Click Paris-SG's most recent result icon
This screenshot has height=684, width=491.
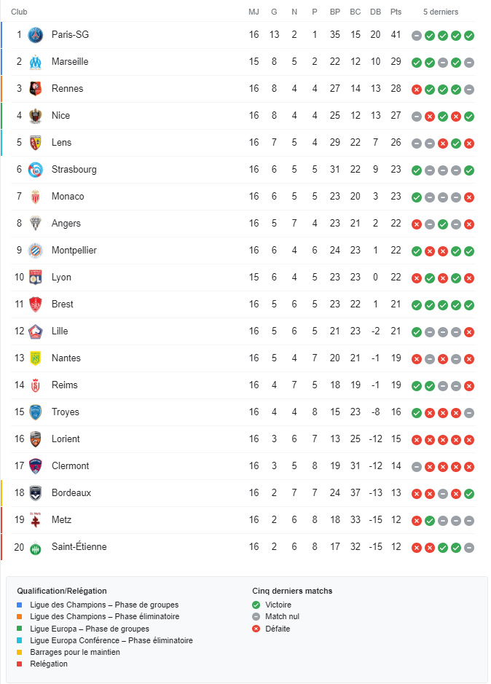[469, 36]
